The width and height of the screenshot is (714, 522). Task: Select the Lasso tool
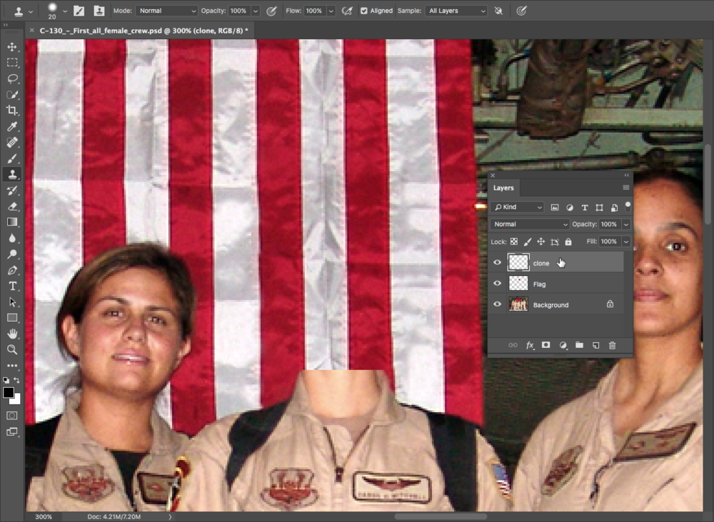point(12,78)
